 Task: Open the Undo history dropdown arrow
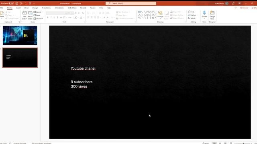23,4
